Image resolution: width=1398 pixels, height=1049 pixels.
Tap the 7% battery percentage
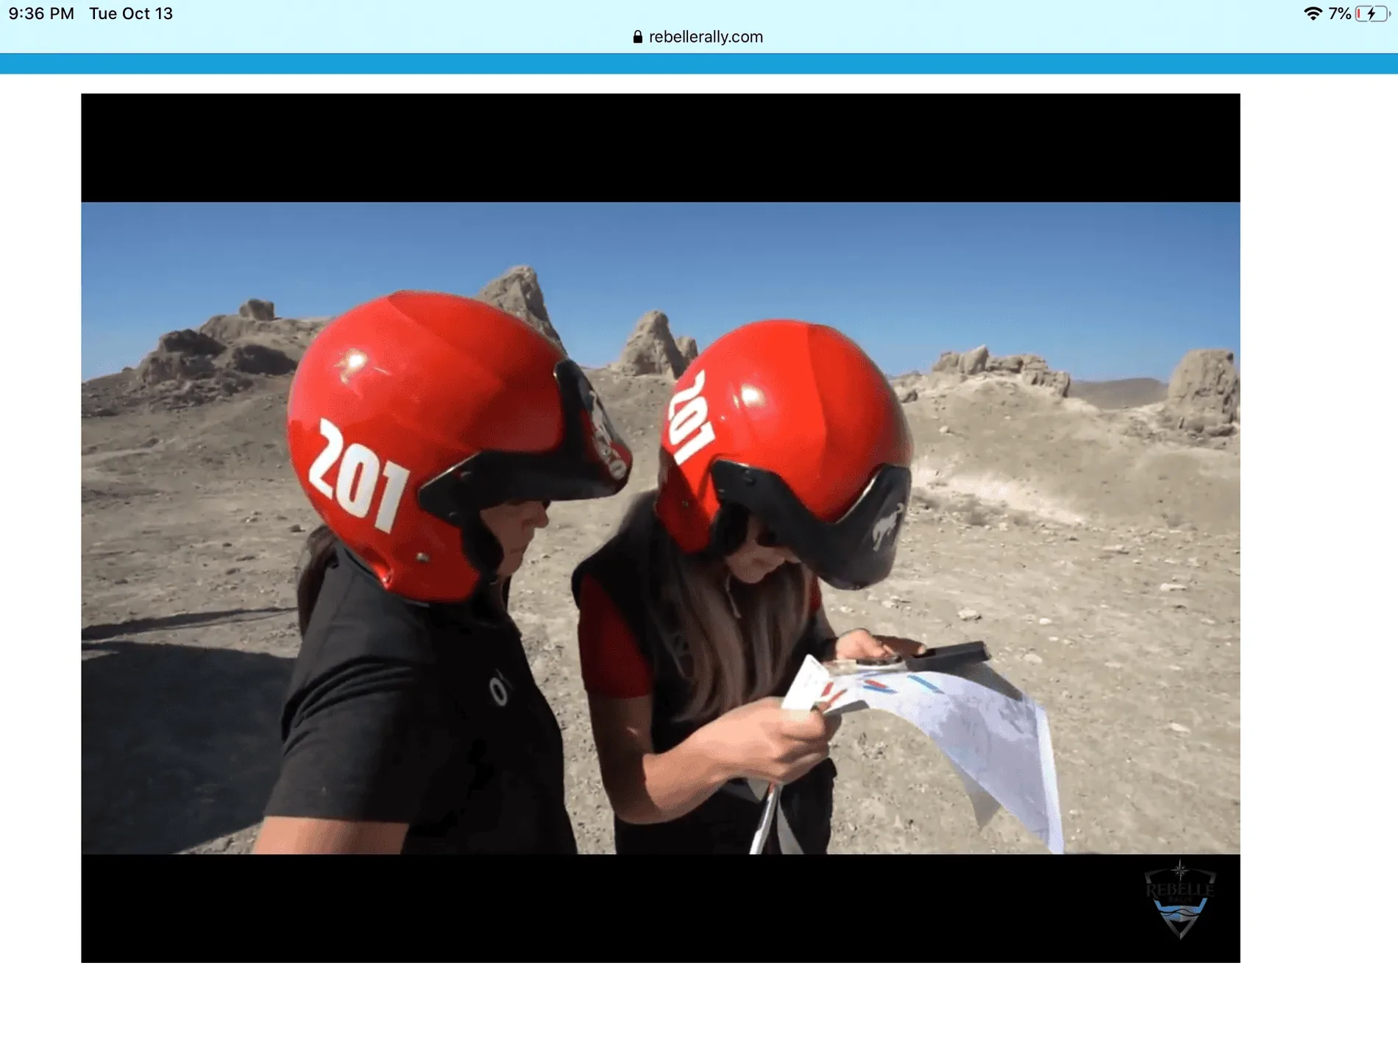[x=1339, y=13]
